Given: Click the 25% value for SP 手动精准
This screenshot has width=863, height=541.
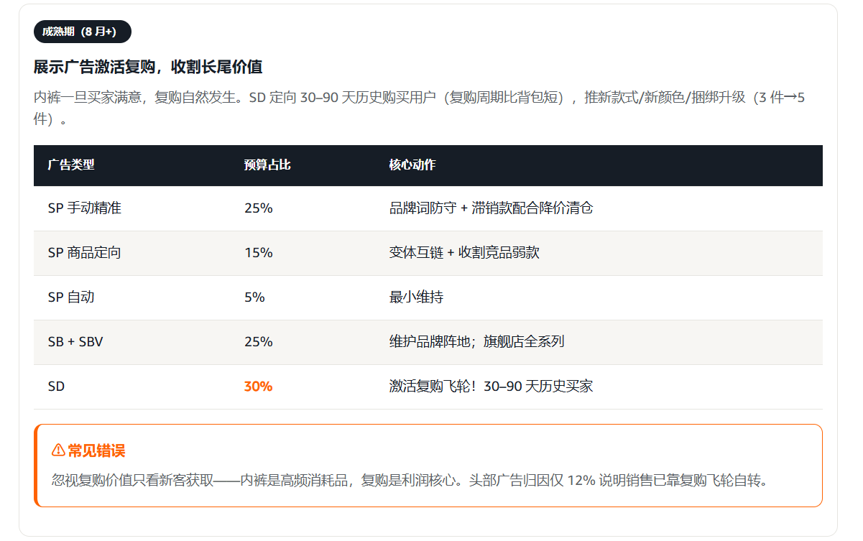Looking at the screenshot, I should (259, 208).
